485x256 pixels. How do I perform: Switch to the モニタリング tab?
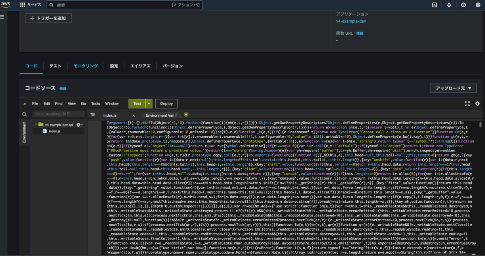point(86,66)
